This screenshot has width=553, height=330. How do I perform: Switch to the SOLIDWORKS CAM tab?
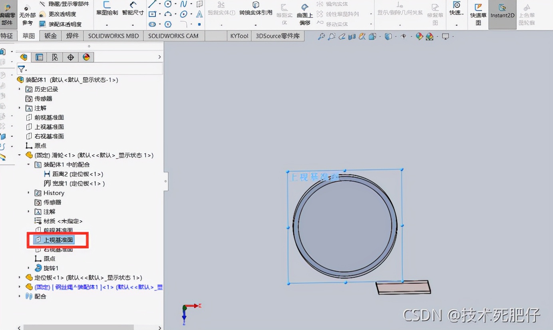pyautogui.click(x=174, y=36)
